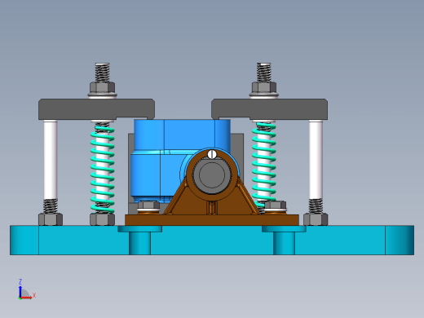424x318 pixels.
Task: Select the right counterbored boss in the base plate
Action: (x=284, y=241)
